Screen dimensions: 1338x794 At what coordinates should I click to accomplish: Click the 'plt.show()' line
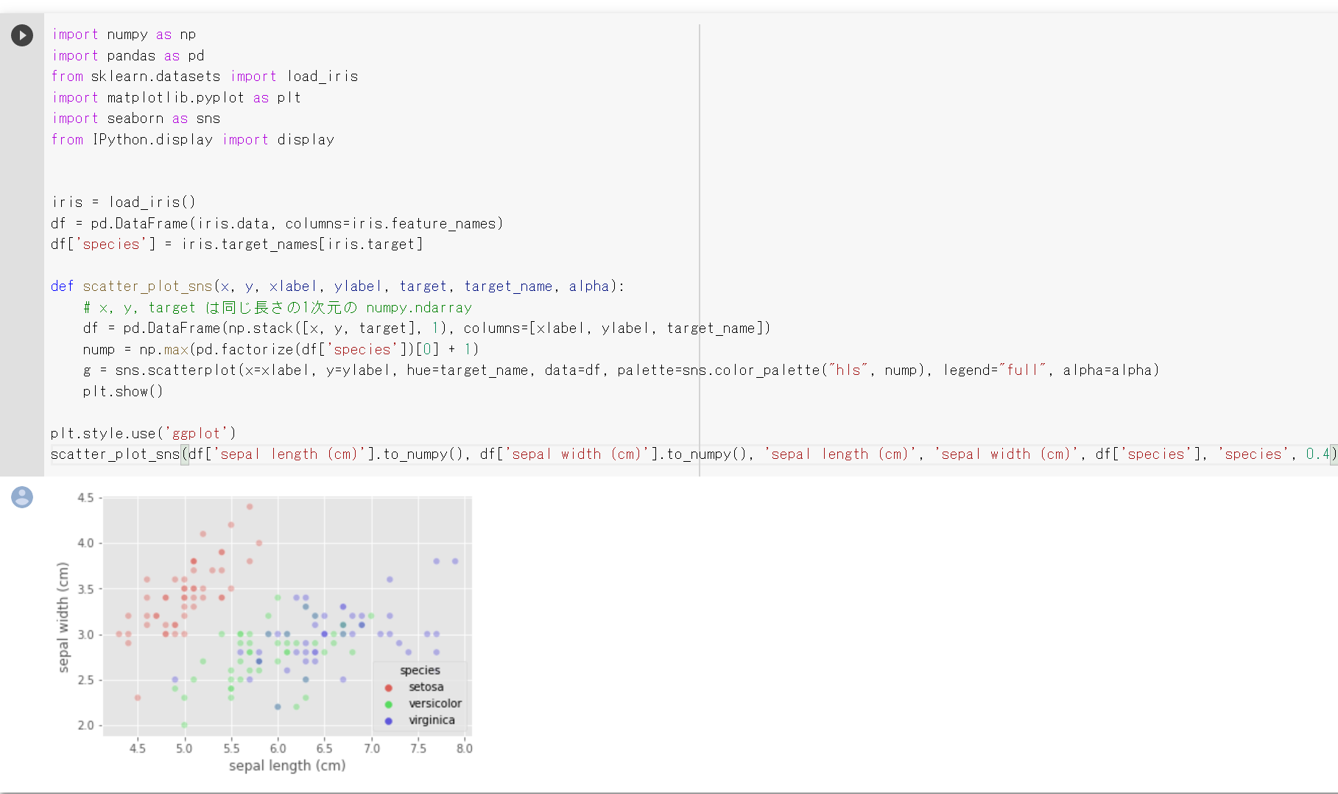pos(122,392)
